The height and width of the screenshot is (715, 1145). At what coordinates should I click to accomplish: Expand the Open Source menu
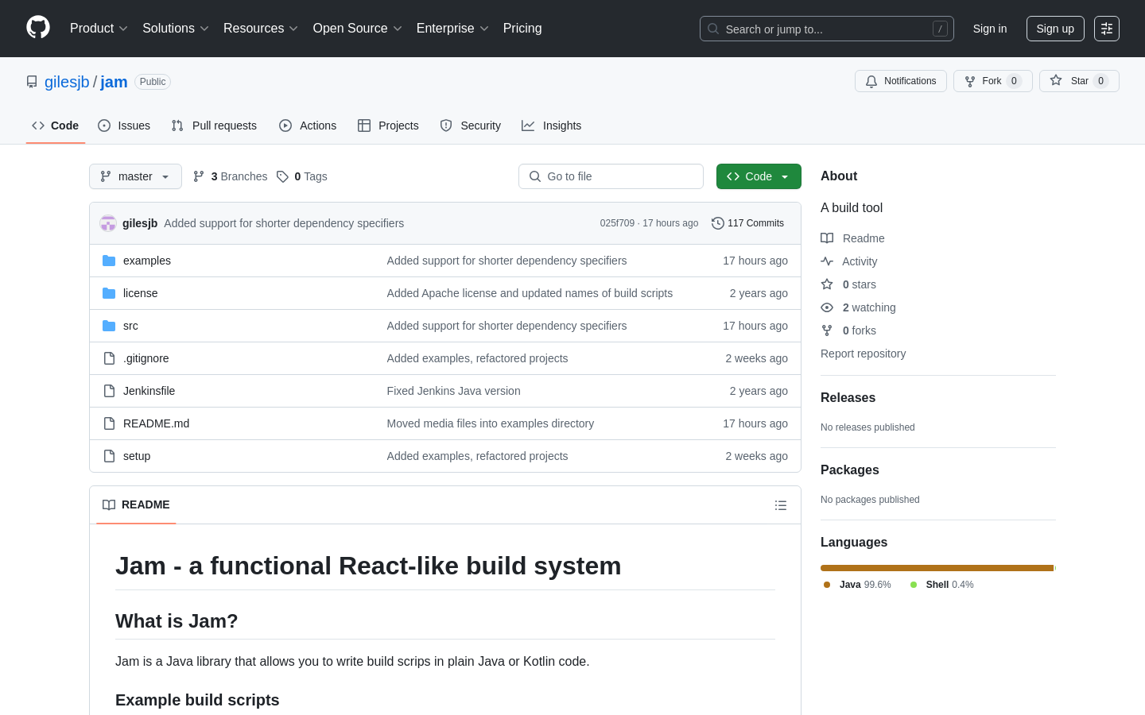click(x=358, y=29)
